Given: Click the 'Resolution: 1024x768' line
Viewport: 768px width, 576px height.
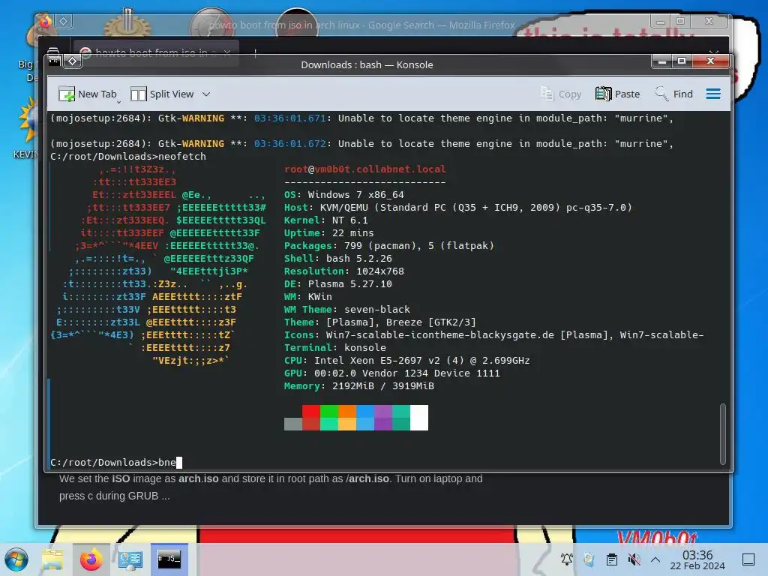Looking at the screenshot, I should click(x=343, y=271).
